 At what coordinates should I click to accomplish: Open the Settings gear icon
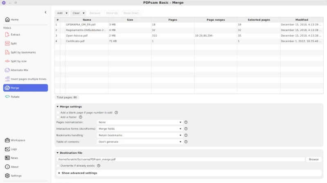tap(7, 176)
